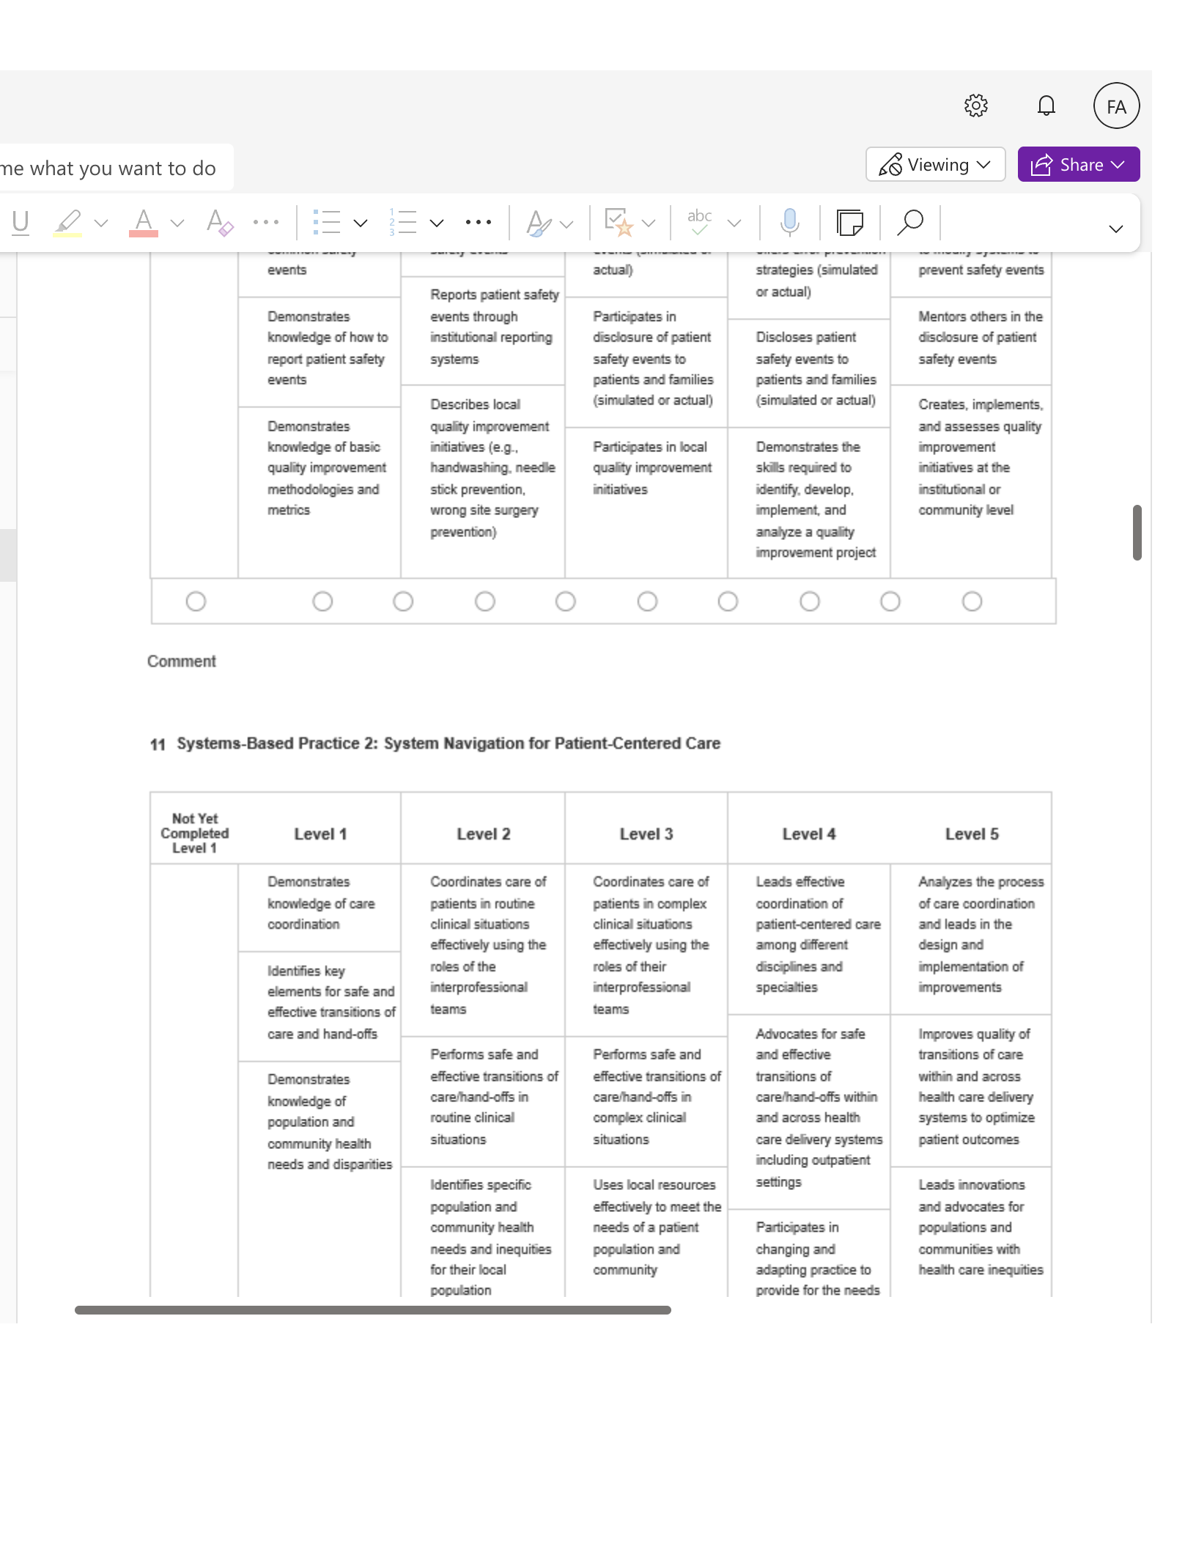This screenshot has height=1549, width=1196.
Task: Start dictation with microphone icon
Action: [789, 222]
